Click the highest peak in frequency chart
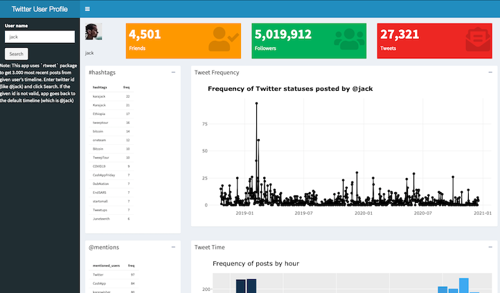Viewport: 500px width, 293px height. tap(256, 104)
